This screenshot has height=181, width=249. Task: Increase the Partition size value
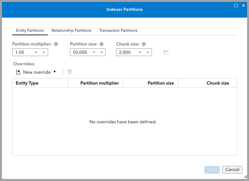click(102, 52)
